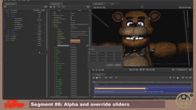
Task: Expand the Body group under freddy1
Action: point(12,14)
